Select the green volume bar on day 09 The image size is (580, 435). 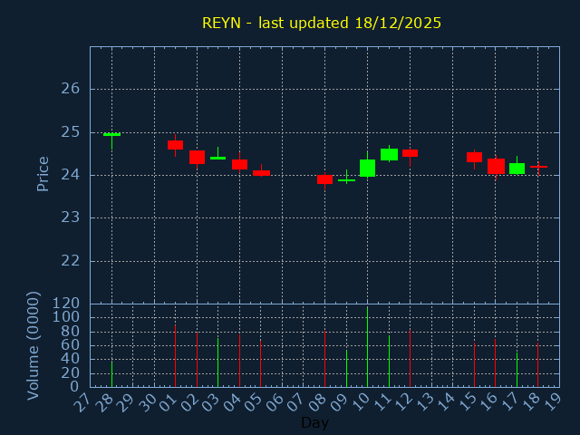[x=346, y=369]
